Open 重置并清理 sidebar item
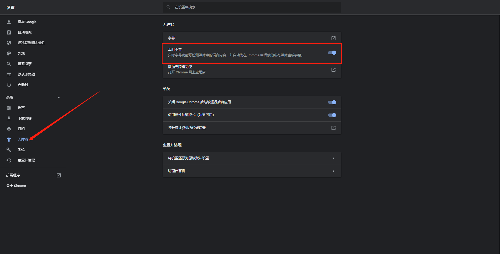 coord(26,160)
